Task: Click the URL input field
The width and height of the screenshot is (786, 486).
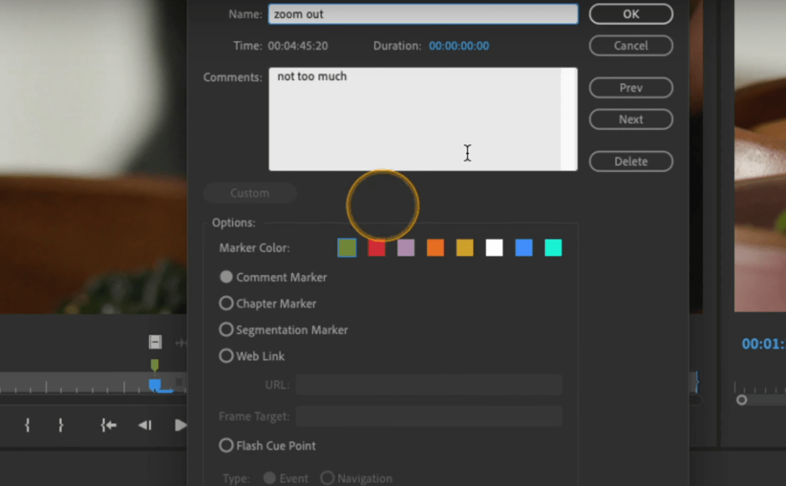Action: 429,385
